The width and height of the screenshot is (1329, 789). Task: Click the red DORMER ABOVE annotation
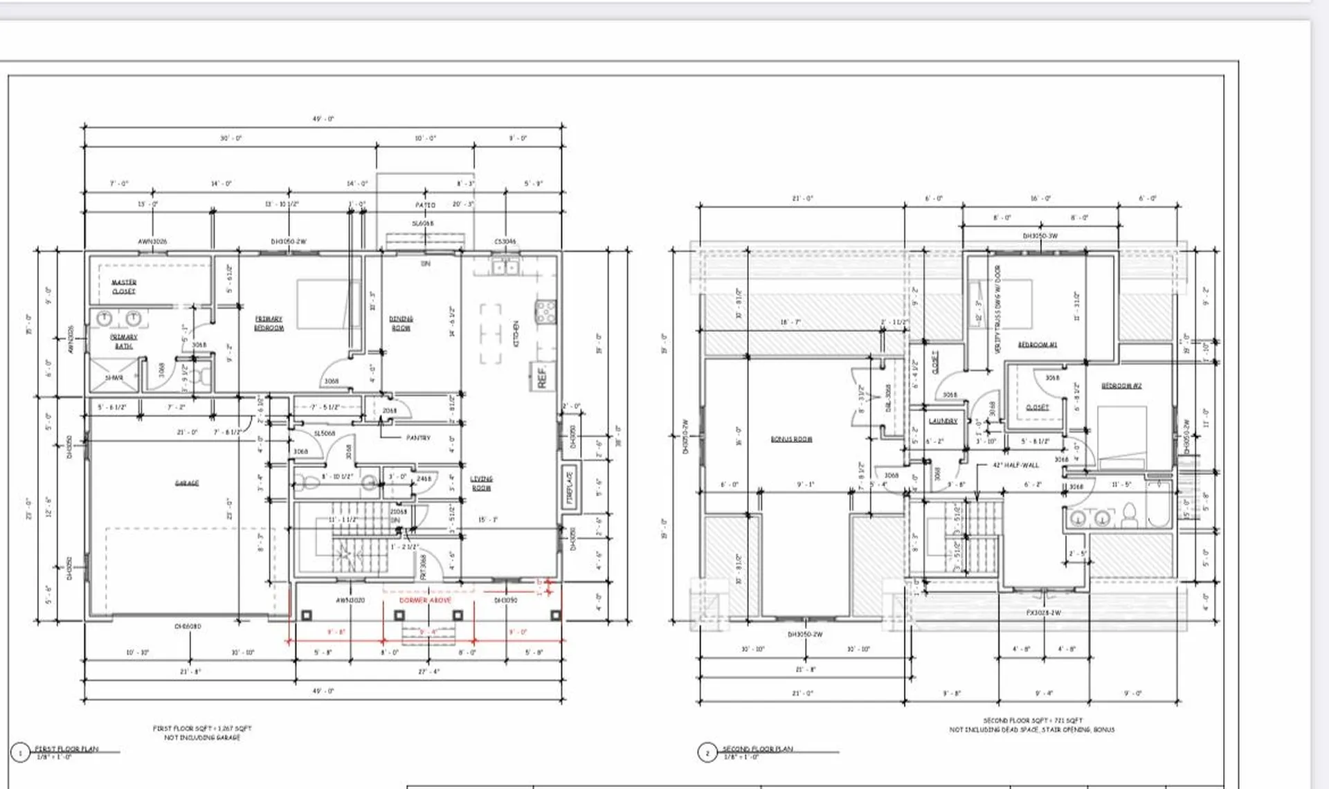[425, 600]
